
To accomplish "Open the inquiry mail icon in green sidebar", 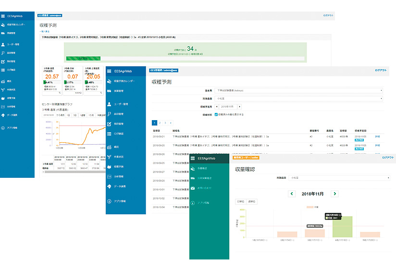I will pos(193,187).
